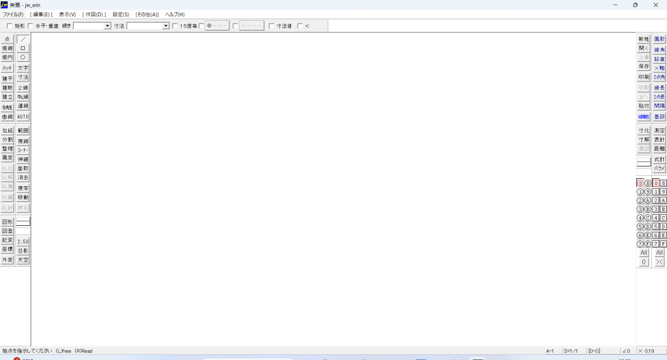The image size is (667, 360).
Task: Open the ファイル(F) menu
Action: pyautogui.click(x=13, y=14)
